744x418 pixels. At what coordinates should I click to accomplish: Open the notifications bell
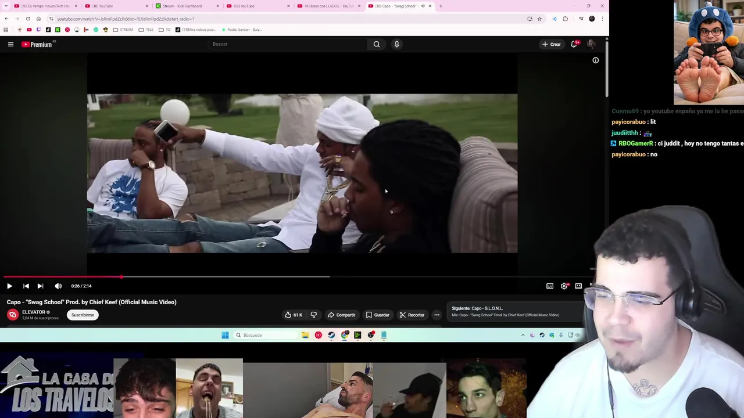click(574, 44)
